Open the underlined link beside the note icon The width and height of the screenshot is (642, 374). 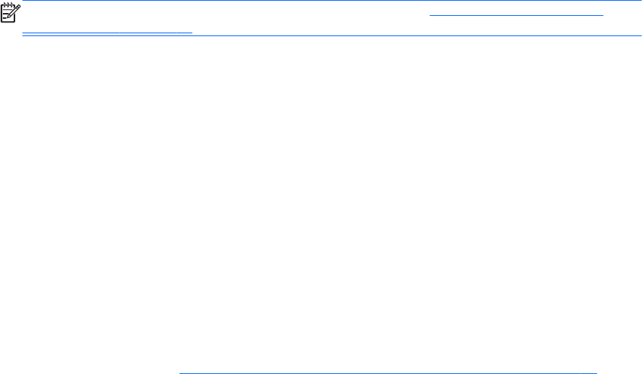[x=516, y=12]
